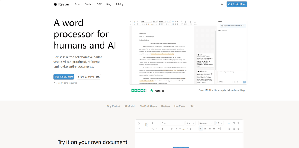Image resolution: width=299 pixels, height=148 pixels.
Task: Click the Import a Document button
Action: point(89,77)
